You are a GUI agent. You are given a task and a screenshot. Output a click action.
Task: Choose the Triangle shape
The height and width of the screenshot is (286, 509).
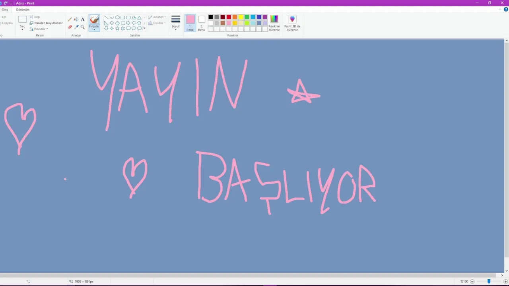point(139,17)
